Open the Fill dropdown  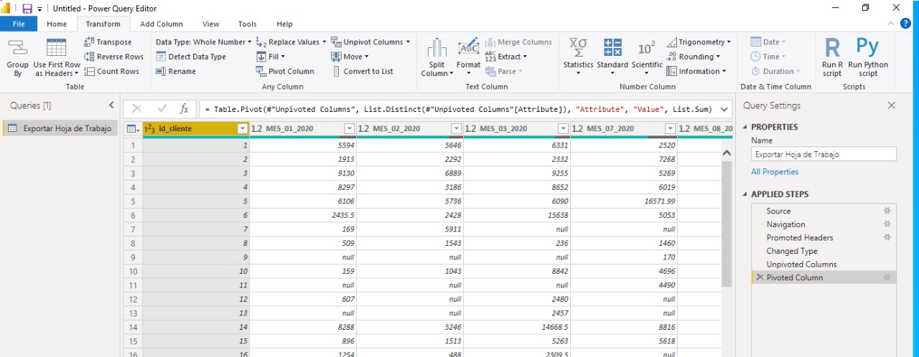tap(271, 57)
